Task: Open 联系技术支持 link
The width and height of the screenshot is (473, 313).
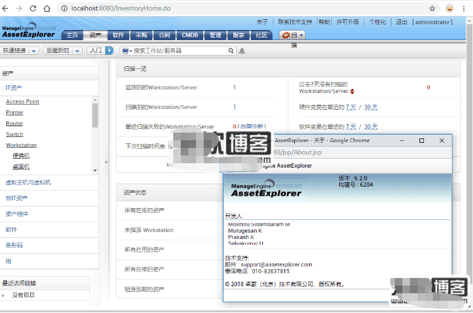Action: pyautogui.click(x=295, y=22)
